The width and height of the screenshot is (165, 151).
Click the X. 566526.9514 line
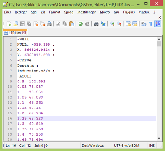[x=36, y=50]
